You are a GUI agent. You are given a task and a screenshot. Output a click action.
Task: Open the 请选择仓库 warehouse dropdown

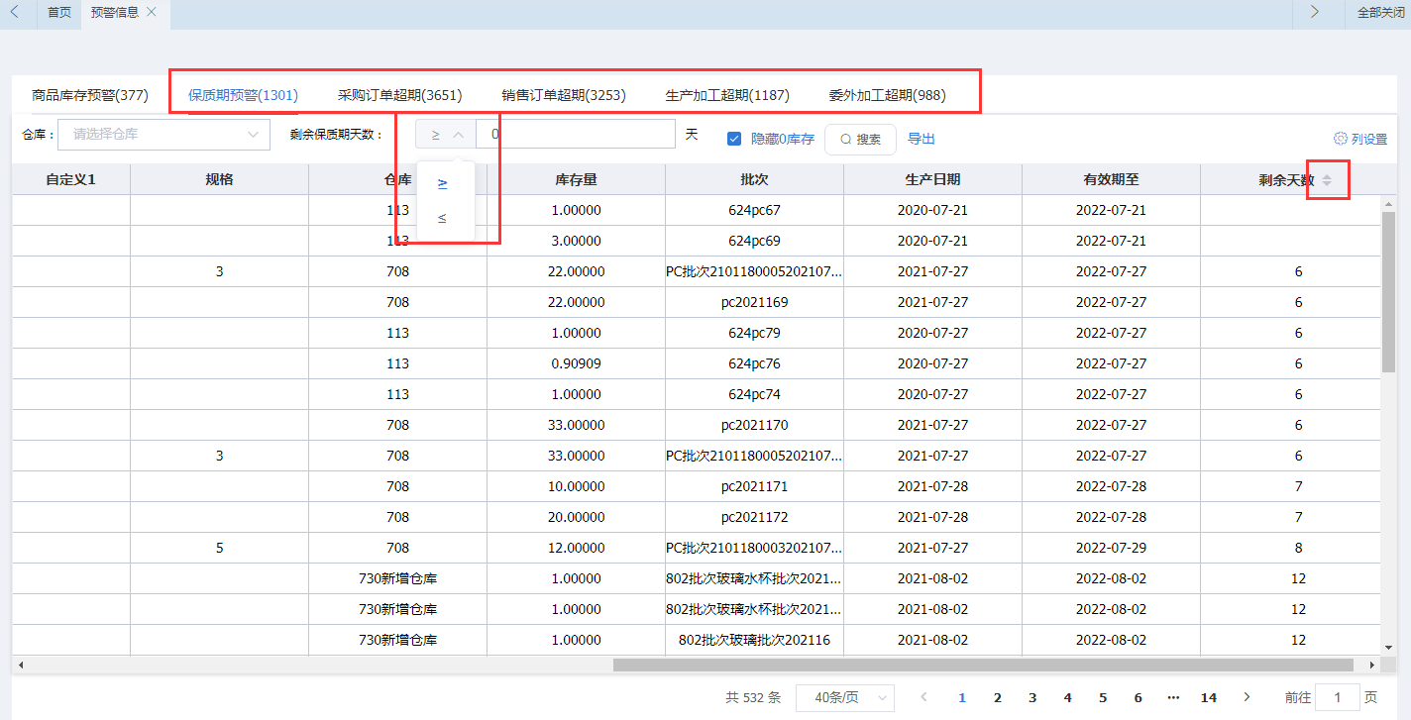tap(164, 135)
